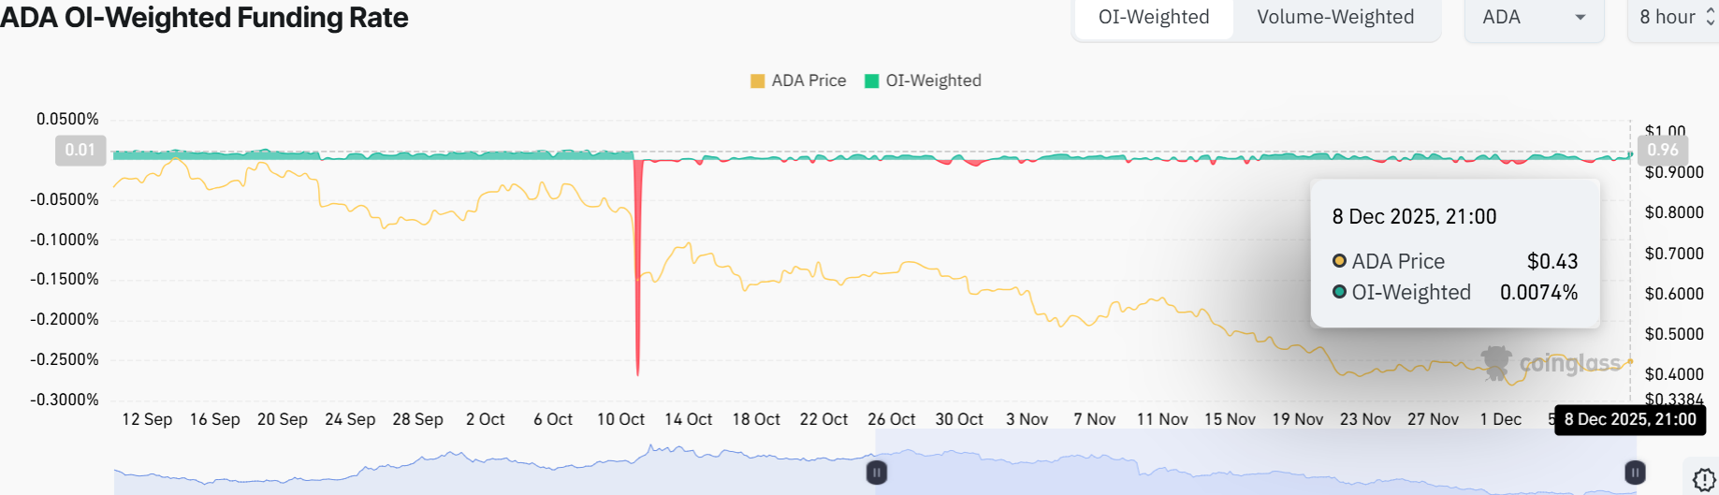This screenshot has height=495, width=1719.
Task: Click the yellow ADA Price marker in the tooltip
Action: click(x=1339, y=261)
